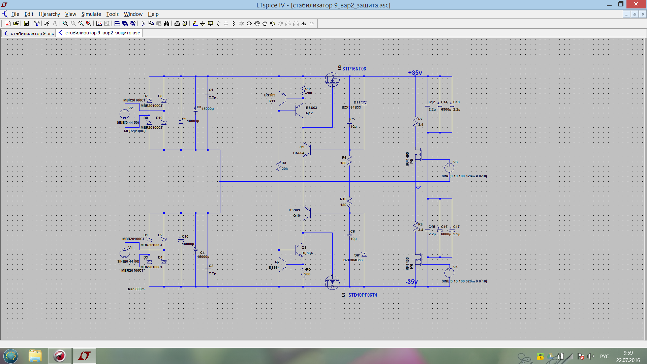The image size is (647, 364).
Task: Open the Simulate menu
Action: (x=91, y=14)
